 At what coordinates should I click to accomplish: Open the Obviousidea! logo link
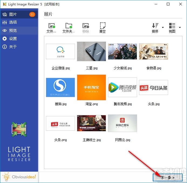[19, 177]
